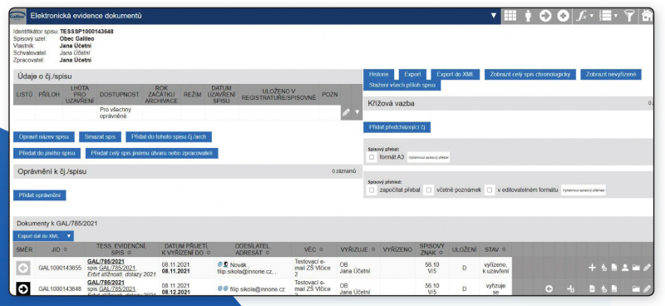Click the identifier TESSSP1000143648
This screenshot has height=306, width=665.
86,32
